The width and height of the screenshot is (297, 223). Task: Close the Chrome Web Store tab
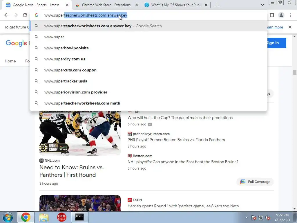coord(137,5)
